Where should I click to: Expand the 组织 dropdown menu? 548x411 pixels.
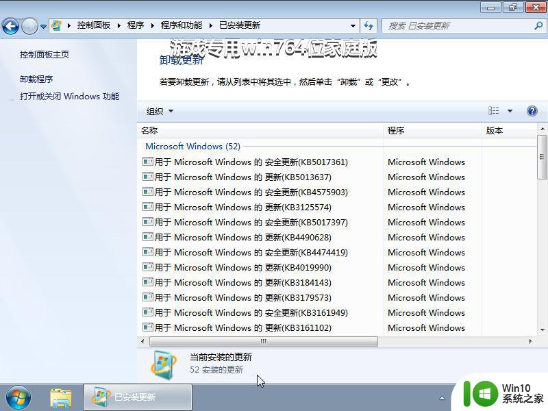160,111
